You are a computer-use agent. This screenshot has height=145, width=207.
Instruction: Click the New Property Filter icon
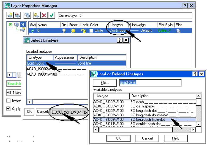point(10,15)
